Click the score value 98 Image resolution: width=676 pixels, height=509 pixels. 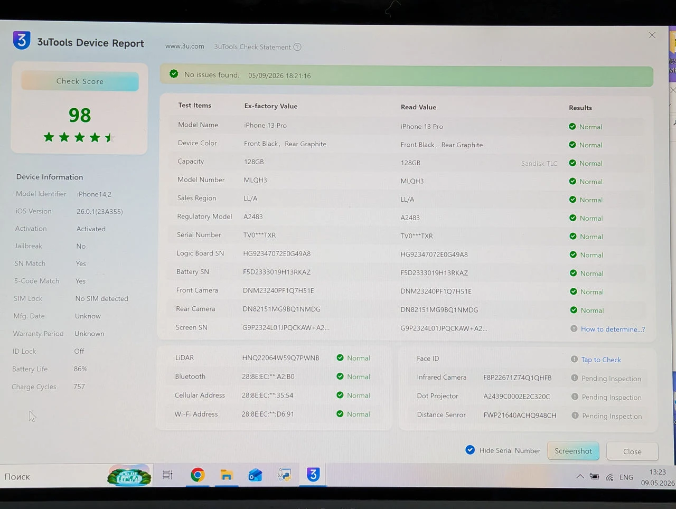point(80,115)
